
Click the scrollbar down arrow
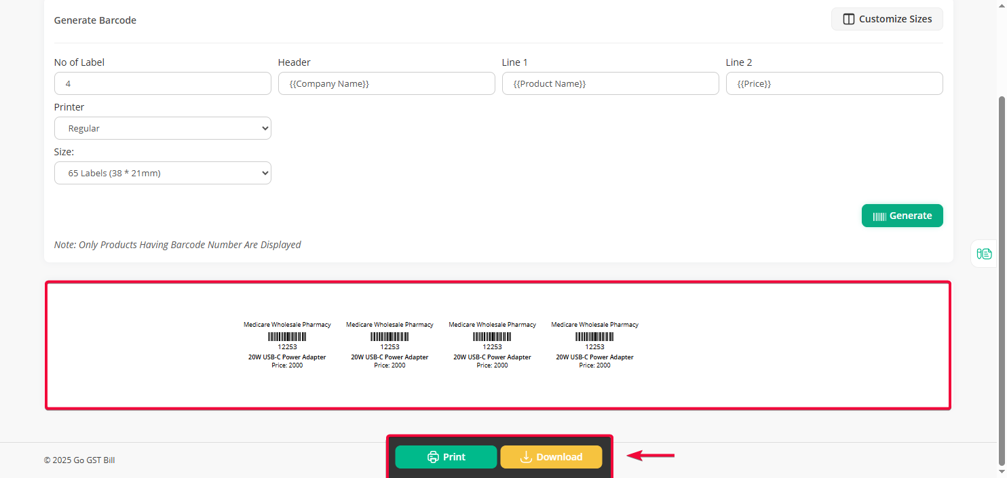click(x=1001, y=472)
